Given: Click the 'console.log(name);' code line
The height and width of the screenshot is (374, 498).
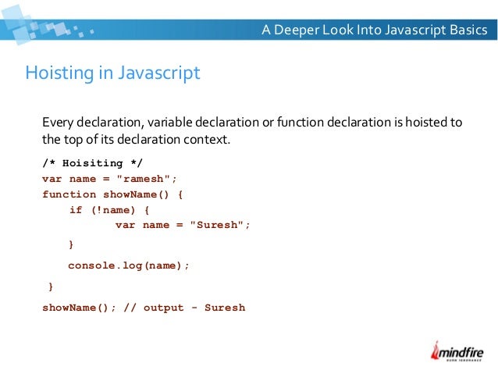Looking at the screenshot, I should (129, 265).
